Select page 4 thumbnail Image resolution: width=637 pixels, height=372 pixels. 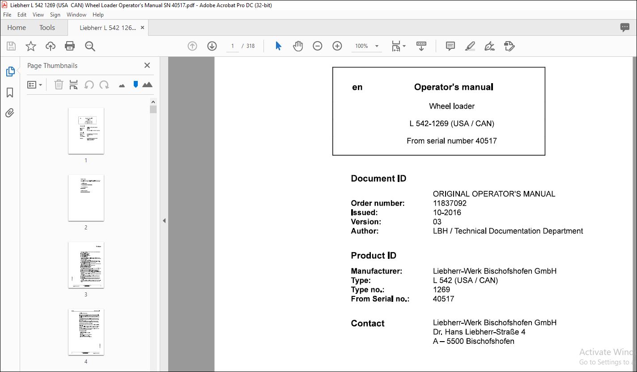(x=86, y=332)
